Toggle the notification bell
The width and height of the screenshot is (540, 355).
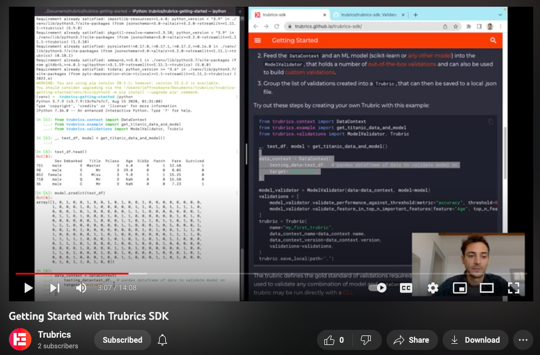(x=162, y=340)
